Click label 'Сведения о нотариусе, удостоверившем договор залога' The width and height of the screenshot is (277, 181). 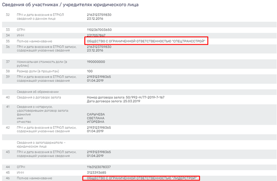[43, 109]
